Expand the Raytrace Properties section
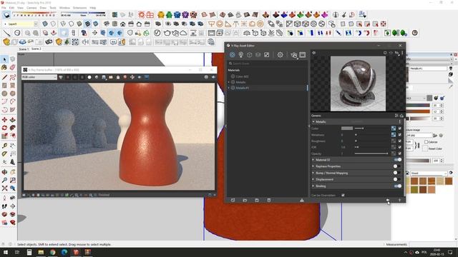458x257 pixels. tap(313, 166)
